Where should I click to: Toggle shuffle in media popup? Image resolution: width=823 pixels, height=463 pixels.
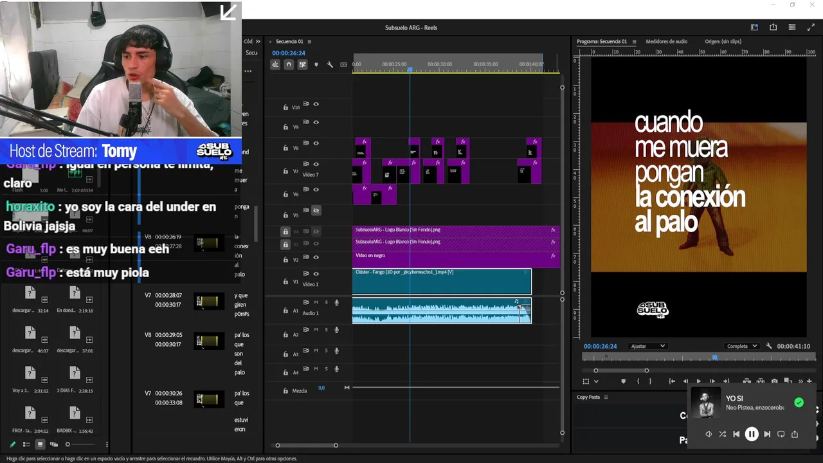(722, 434)
